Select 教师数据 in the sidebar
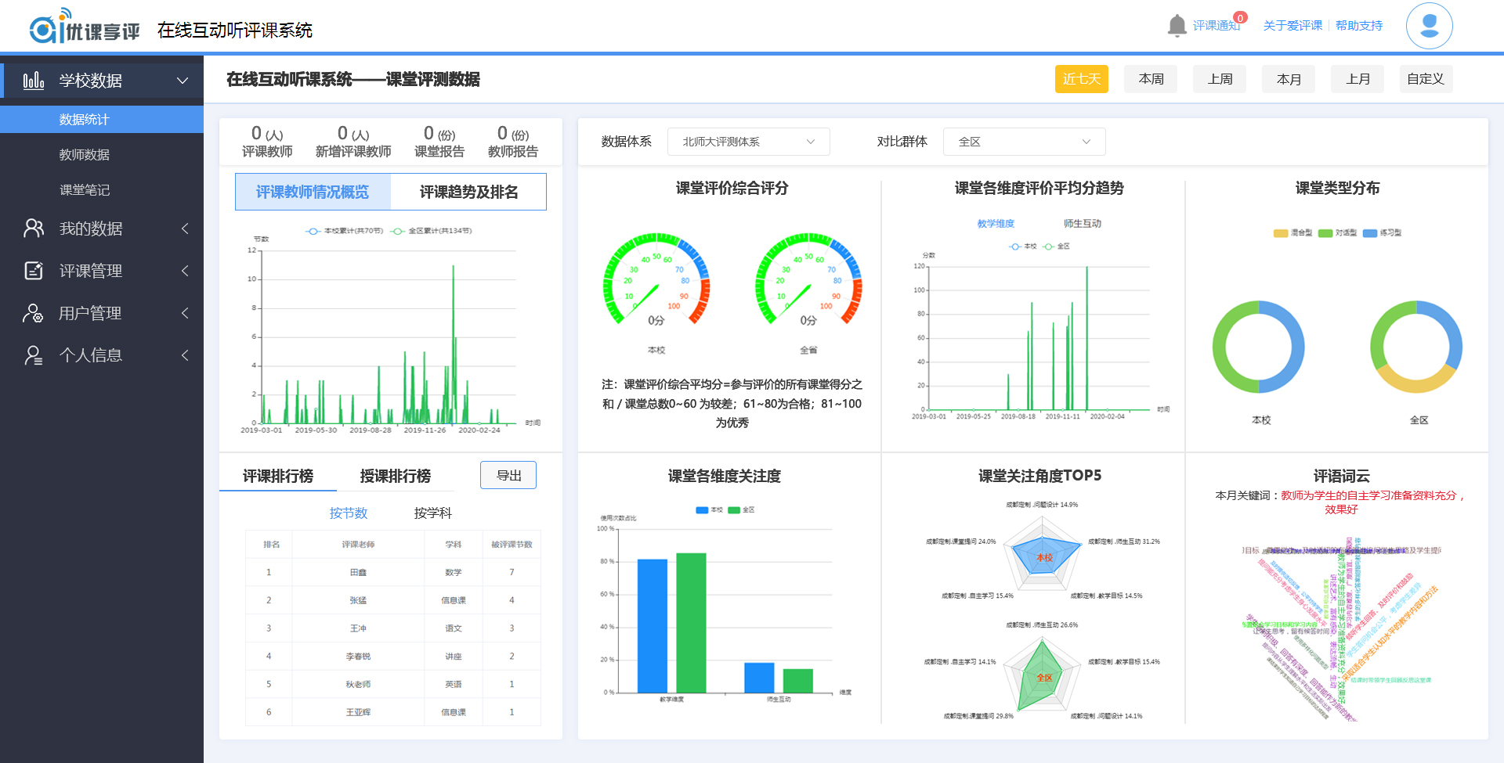1504x763 pixels. [85, 155]
